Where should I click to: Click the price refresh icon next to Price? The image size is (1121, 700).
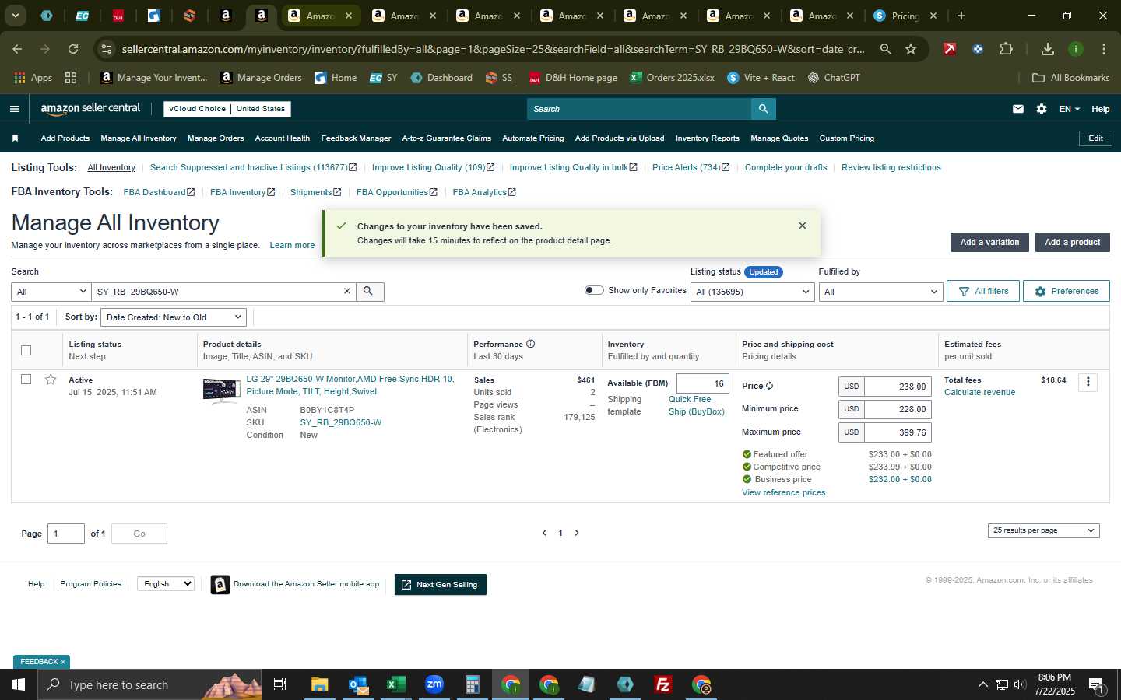(769, 386)
